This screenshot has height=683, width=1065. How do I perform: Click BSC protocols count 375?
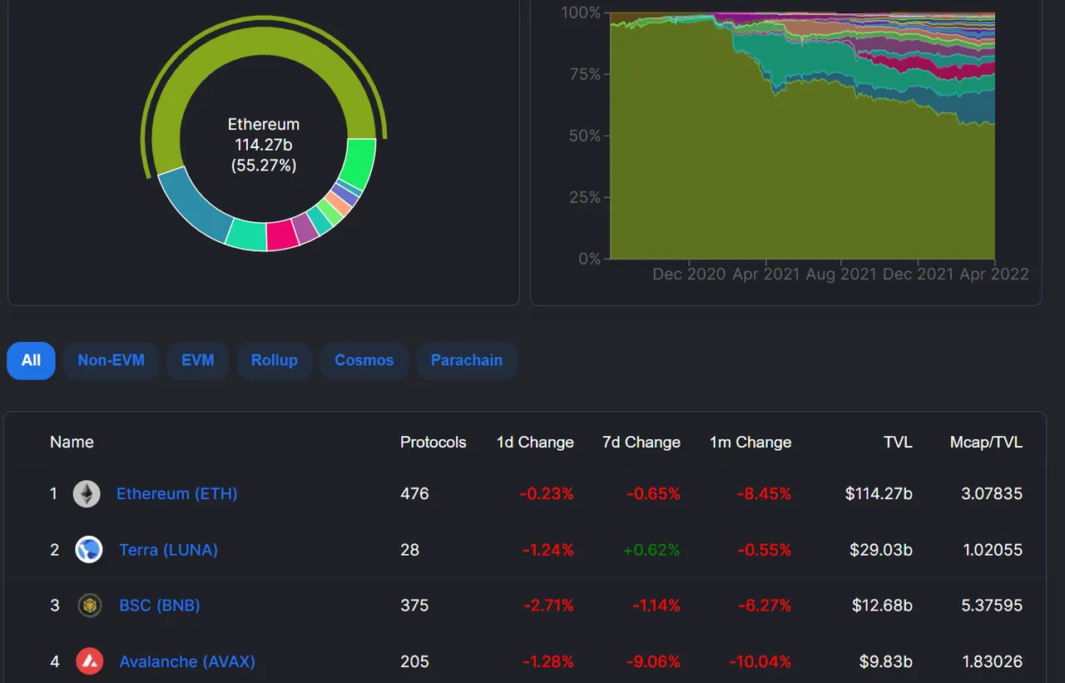click(x=414, y=606)
